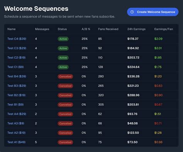Click the $1.20 earnings per fan value

158,76
